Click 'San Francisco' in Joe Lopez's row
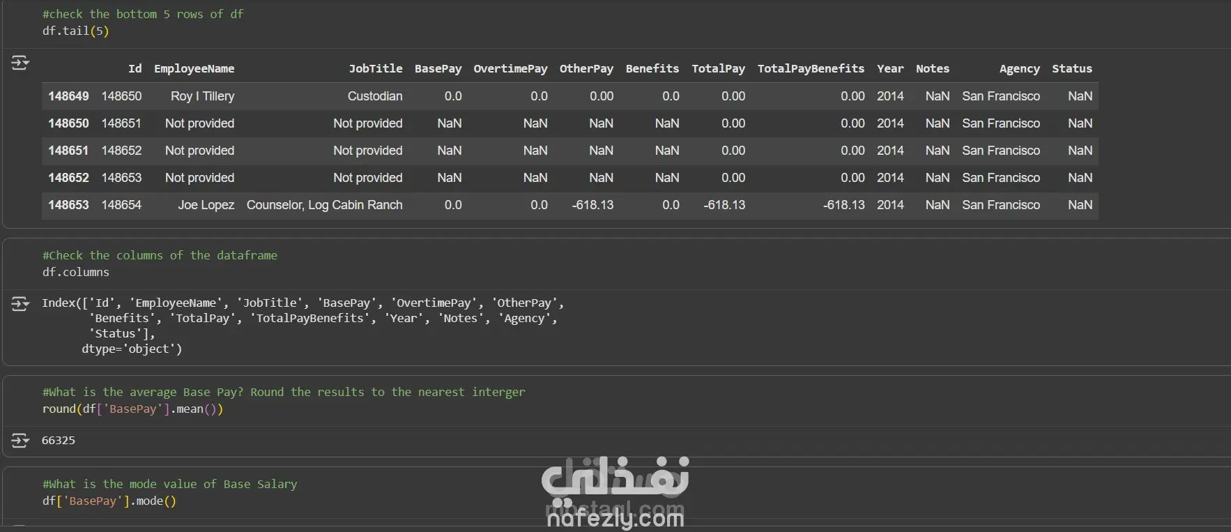Image resolution: width=1231 pixels, height=532 pixels. 1001,205
